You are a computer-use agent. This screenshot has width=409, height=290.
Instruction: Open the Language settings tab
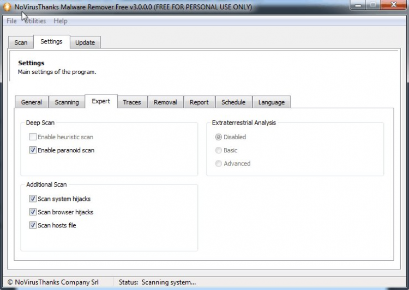click(272, 102)
